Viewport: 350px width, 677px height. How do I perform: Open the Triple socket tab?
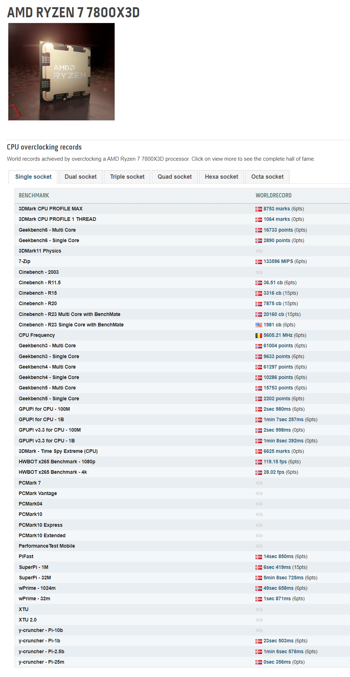[x=127, y=177]
